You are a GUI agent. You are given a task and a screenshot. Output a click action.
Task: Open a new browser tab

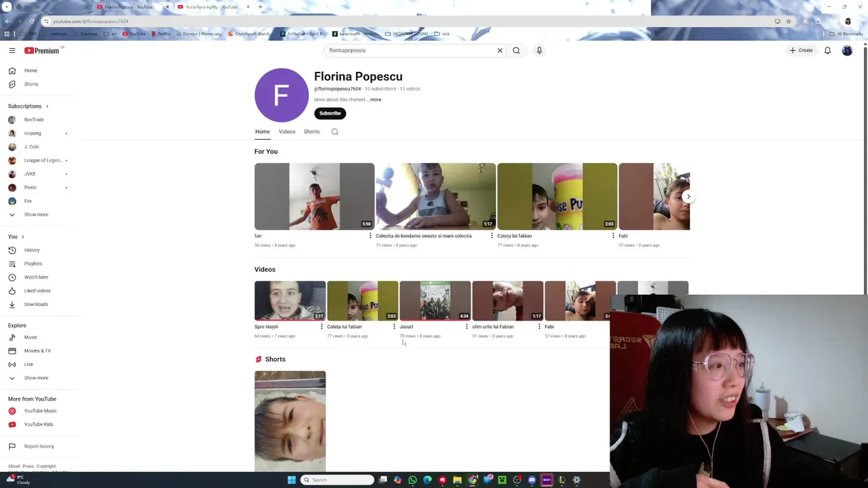point(260,7)
